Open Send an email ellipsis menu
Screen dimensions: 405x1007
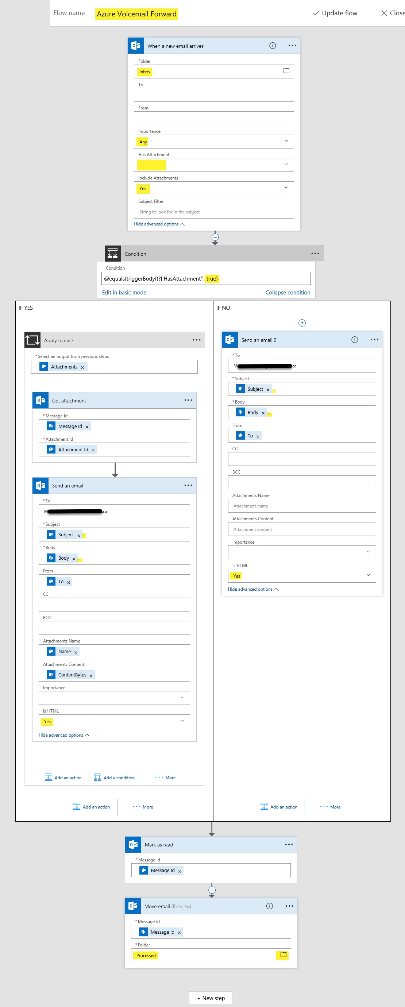(x=188, y=486)
